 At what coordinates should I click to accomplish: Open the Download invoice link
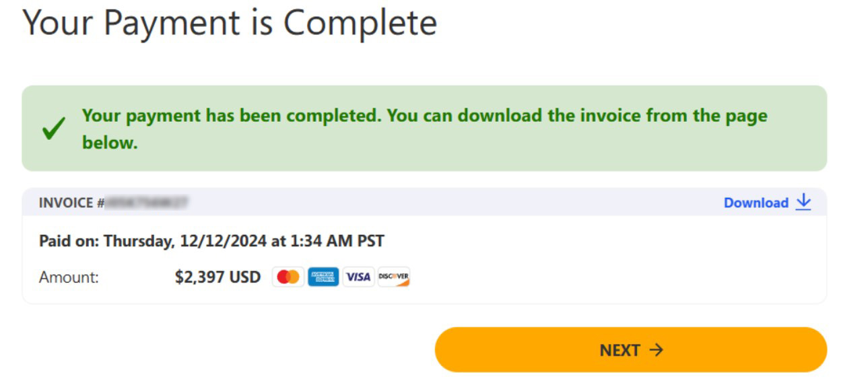click(755, 203)
